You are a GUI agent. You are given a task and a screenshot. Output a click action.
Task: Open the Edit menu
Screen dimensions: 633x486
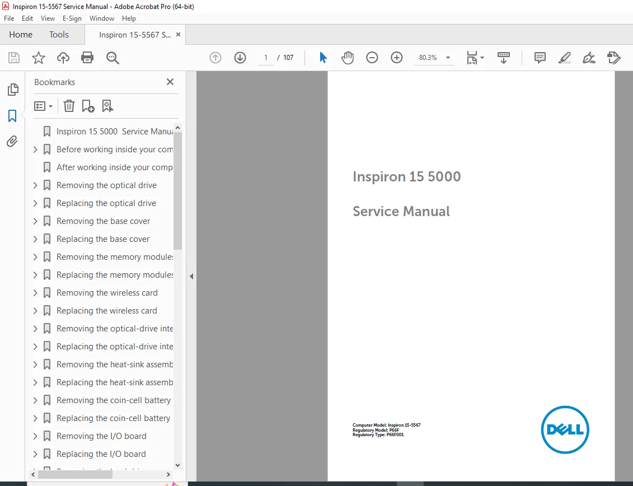(x=27, y=18)
